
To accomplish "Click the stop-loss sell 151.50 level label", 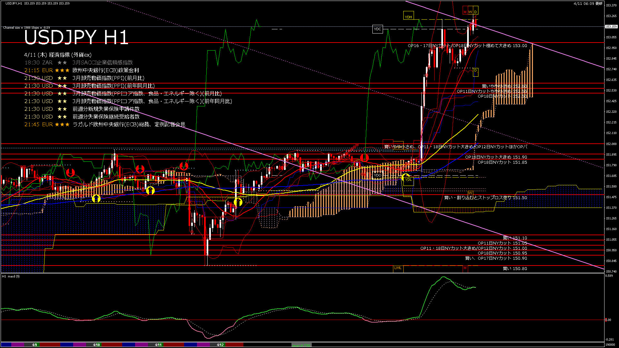I will point(486,198).
